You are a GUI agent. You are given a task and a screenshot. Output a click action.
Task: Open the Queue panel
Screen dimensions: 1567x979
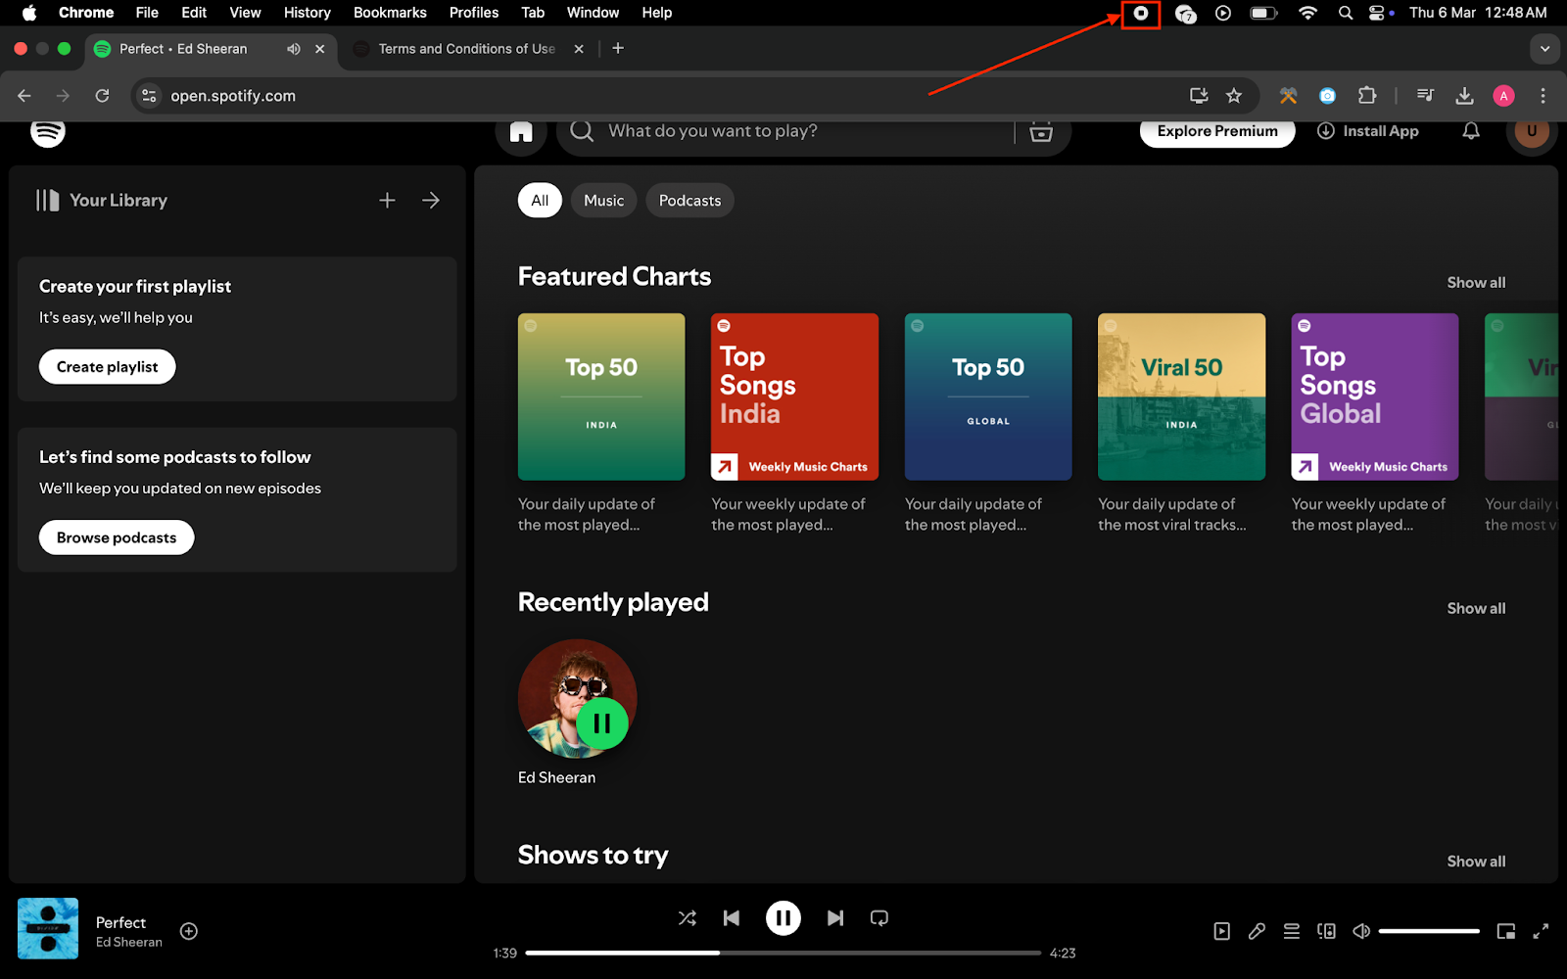[1292, 931]
